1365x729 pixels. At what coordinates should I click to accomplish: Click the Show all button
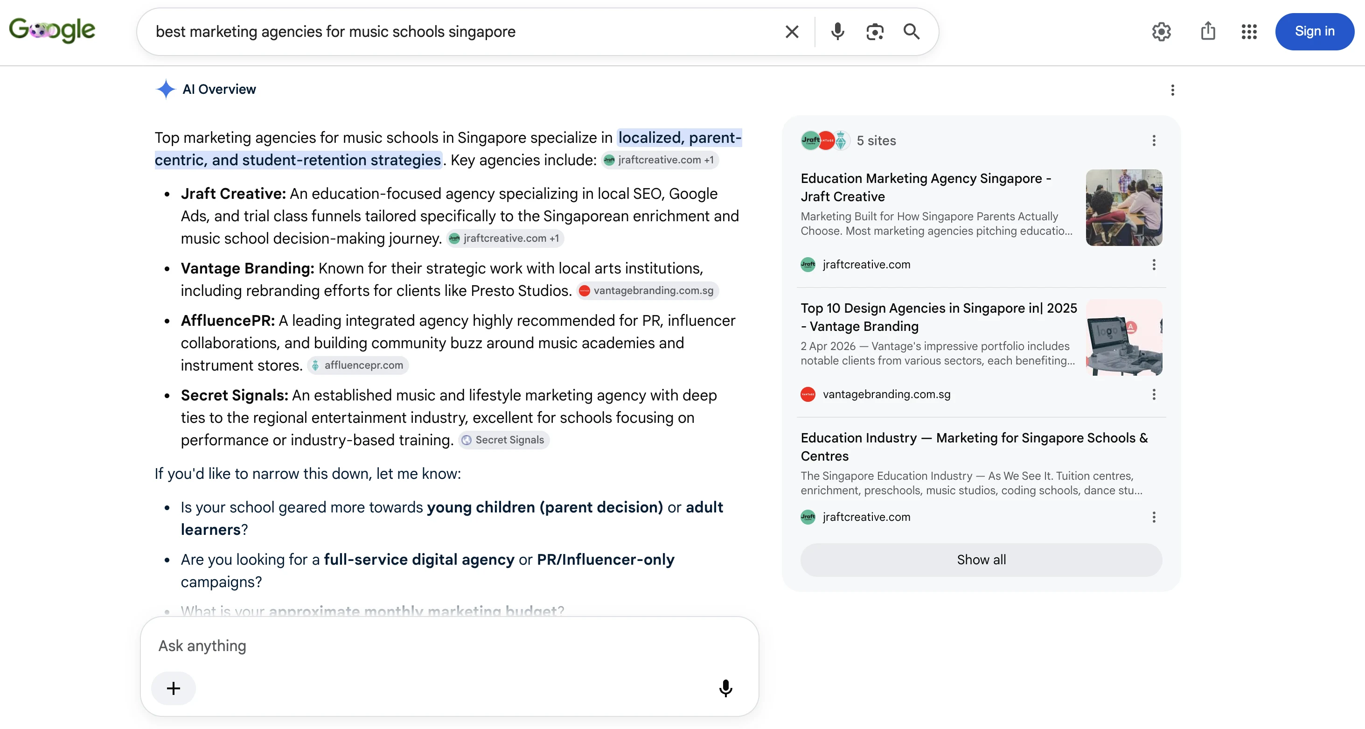[x=981, y=559]
